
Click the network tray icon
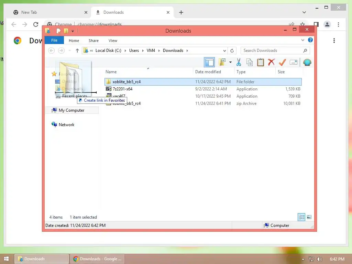coord(311,259)
